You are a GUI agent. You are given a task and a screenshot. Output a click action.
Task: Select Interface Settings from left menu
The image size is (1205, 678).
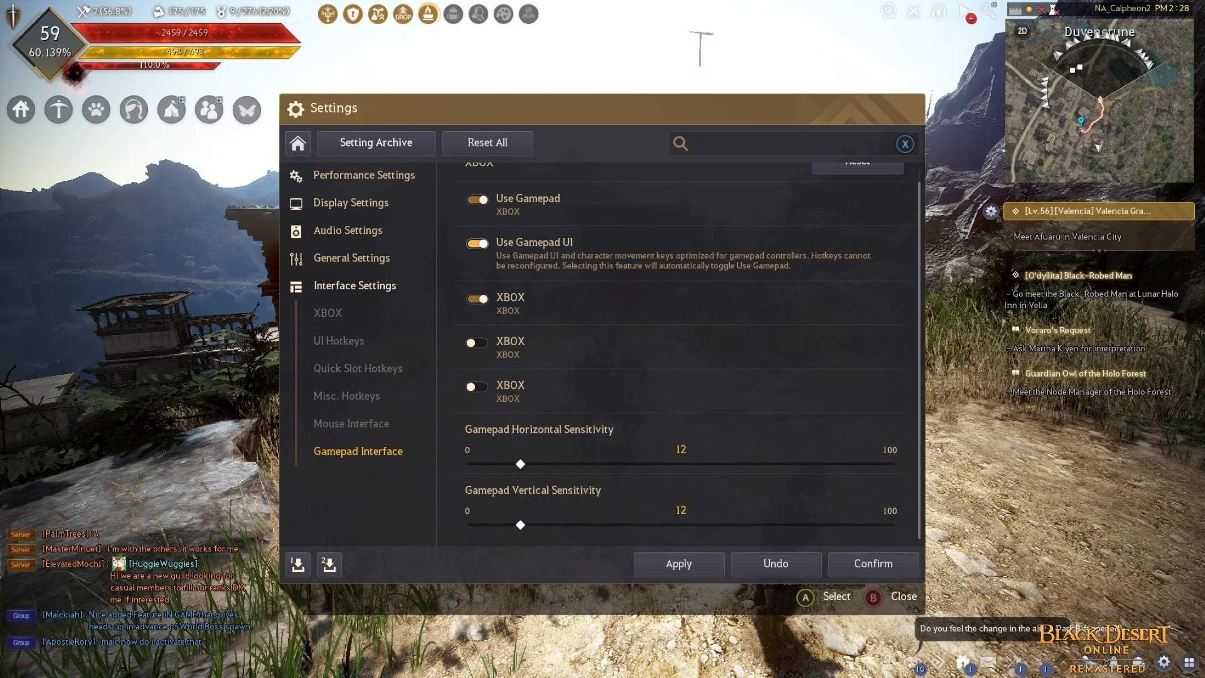pyautogui.click(x=354, y=285)
